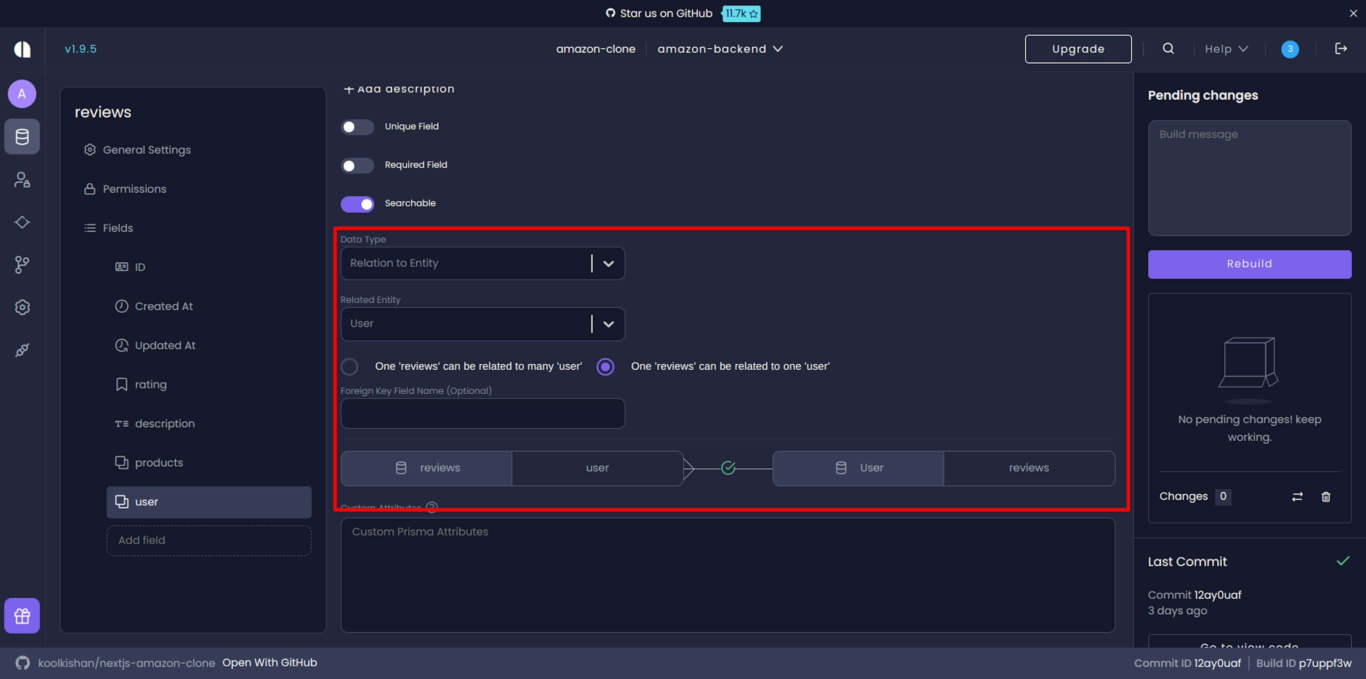
Task: Select 'related to many user' radio option
Action: 349,366
